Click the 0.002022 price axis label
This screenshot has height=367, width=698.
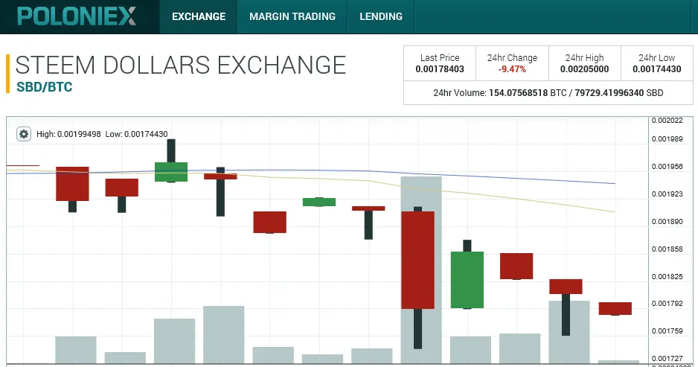pos(667,121)
